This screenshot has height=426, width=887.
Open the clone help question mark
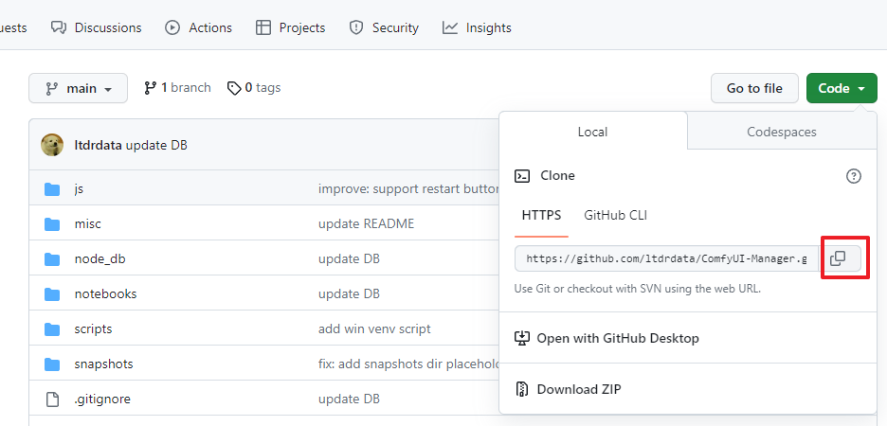coord(853,176)
